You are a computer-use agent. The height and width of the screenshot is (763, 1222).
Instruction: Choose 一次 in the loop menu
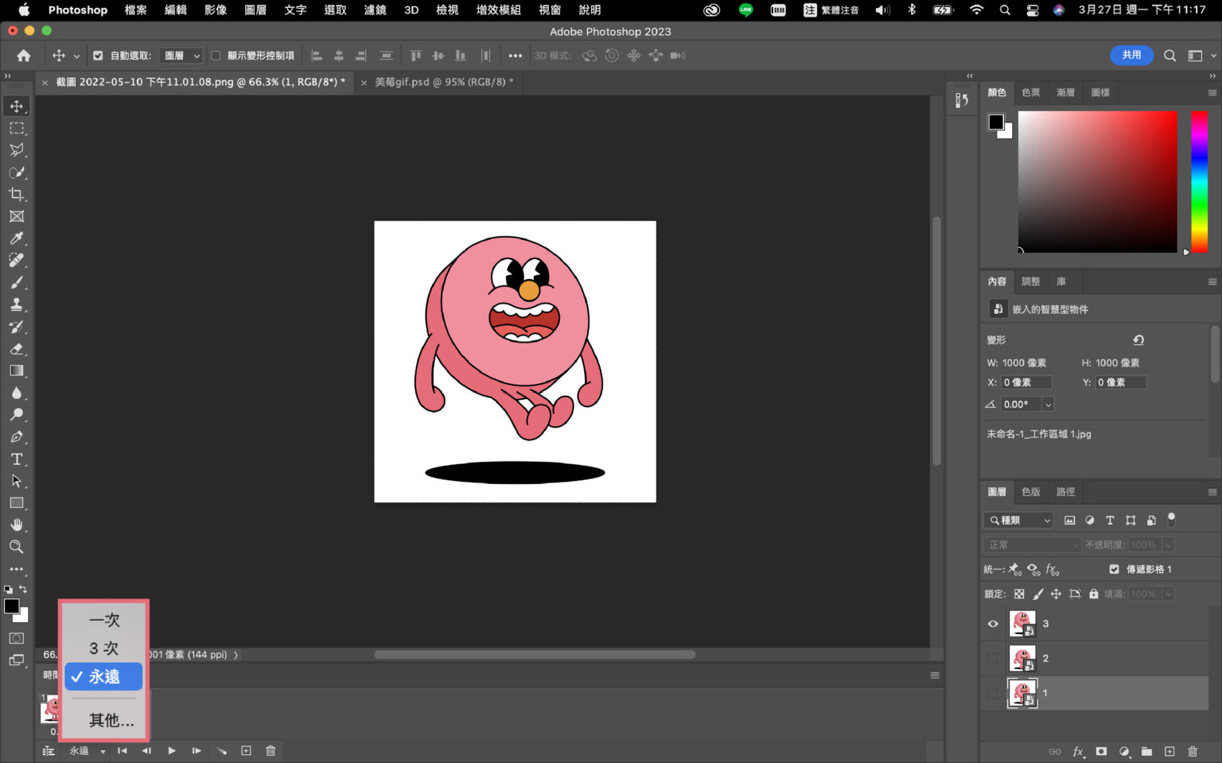[103, 620]
